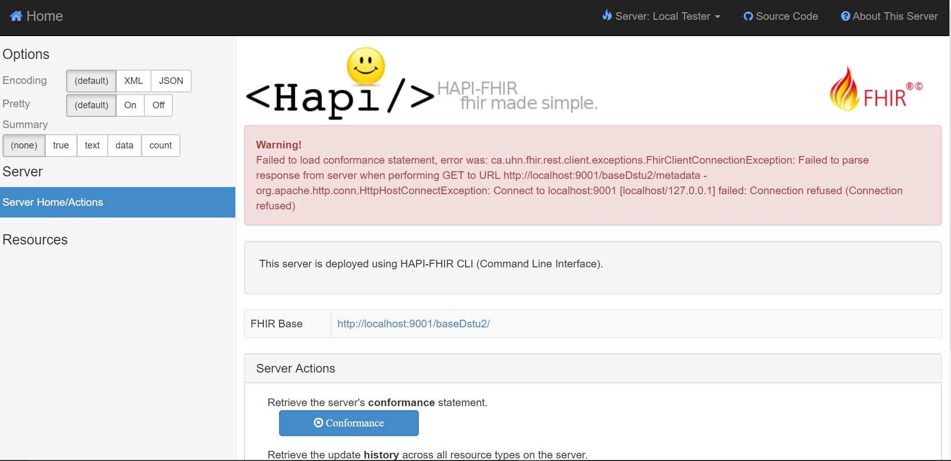Open the Source Code navigation item
Viewport: 951px width, 461px height.
780,16
